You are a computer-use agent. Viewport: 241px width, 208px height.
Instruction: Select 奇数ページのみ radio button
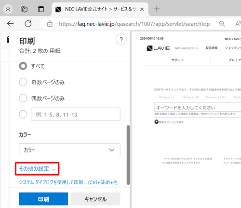[23, 82]
